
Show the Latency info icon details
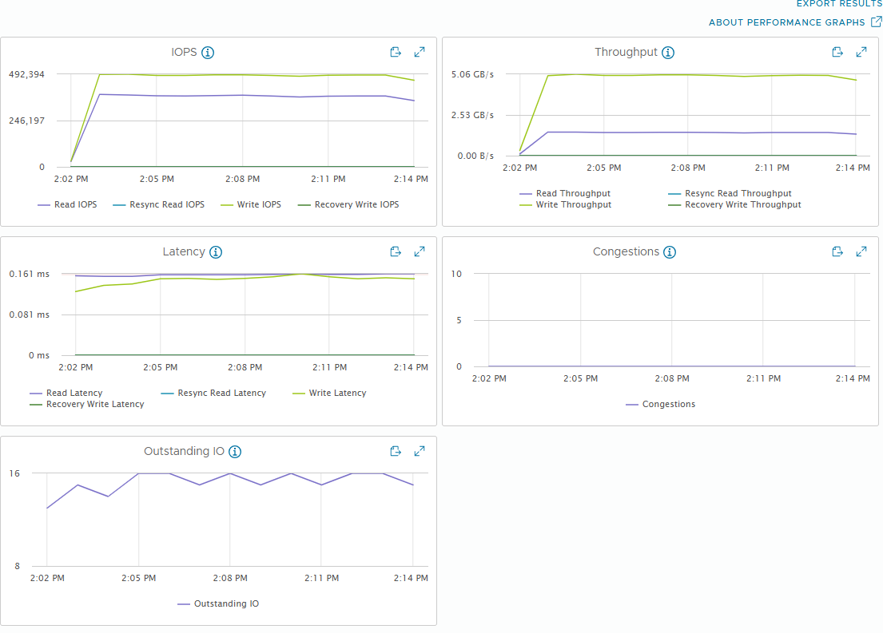click(215, 252)
